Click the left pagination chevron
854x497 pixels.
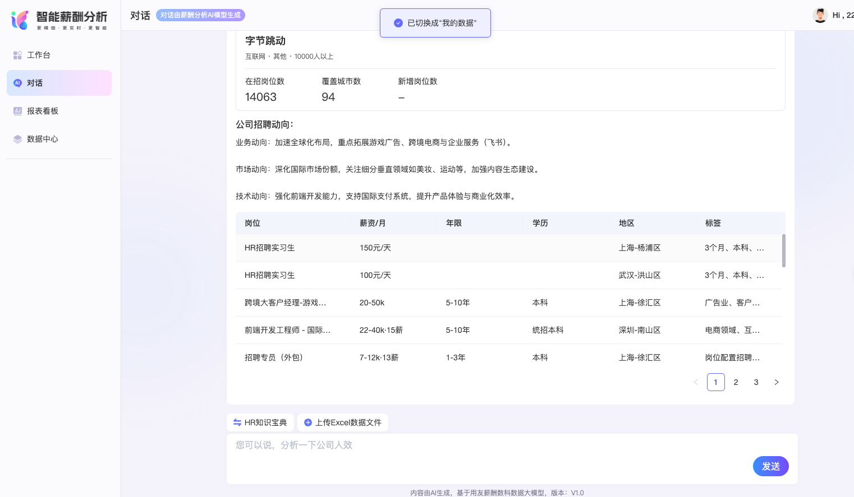click(x=696, y=382)
